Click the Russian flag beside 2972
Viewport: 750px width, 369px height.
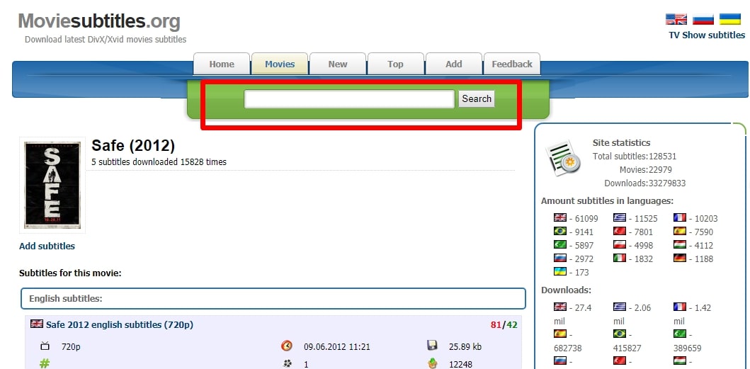coord(560,258)
